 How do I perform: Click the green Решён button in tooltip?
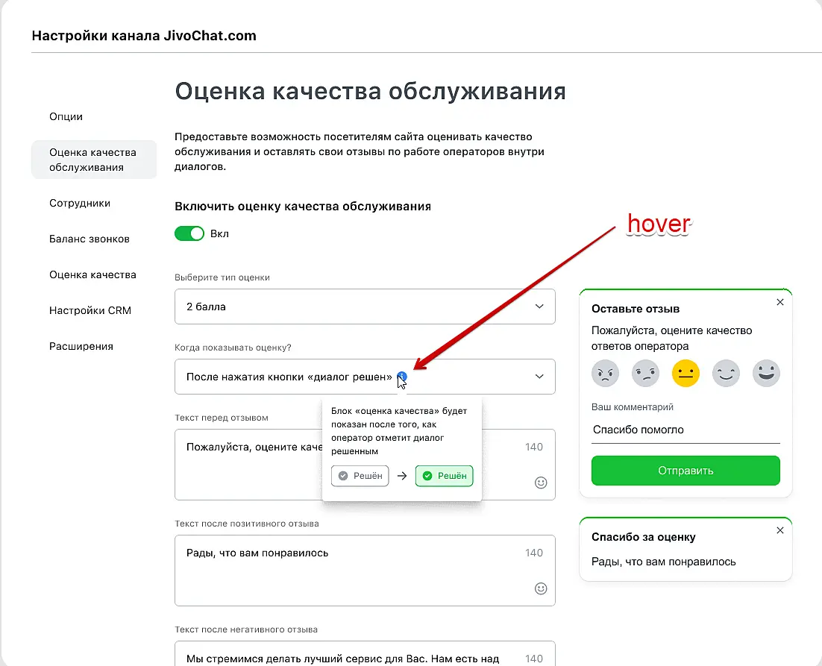pos(444,476)
